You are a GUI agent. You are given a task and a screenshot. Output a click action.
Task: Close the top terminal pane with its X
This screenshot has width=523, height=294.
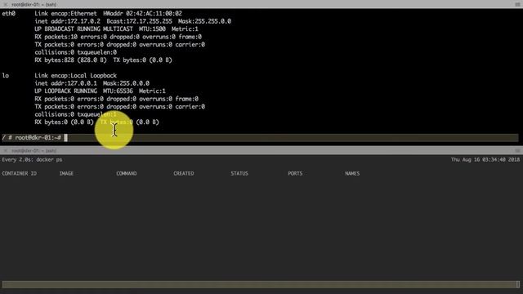pyautogui.click(x=6, y=4)
